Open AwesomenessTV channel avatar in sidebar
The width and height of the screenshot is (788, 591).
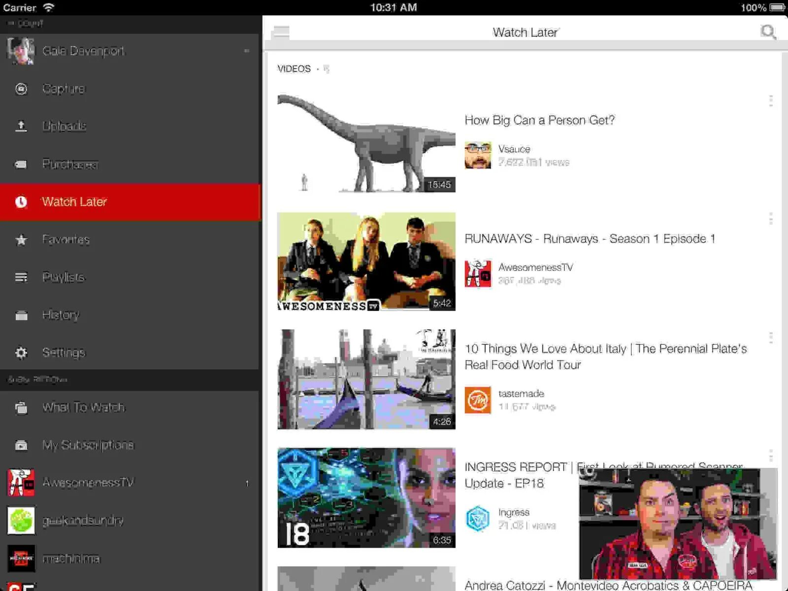click(x=21, y=483)
